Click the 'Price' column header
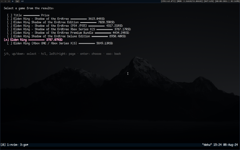The width and height of the screenshot is (240, 150). [x=45, y=15]
